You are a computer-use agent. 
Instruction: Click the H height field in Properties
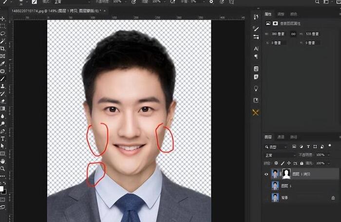312,34
